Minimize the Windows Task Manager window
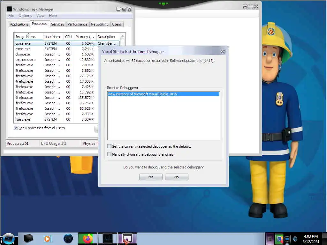 pyautogui.click(x=118, y=9)
